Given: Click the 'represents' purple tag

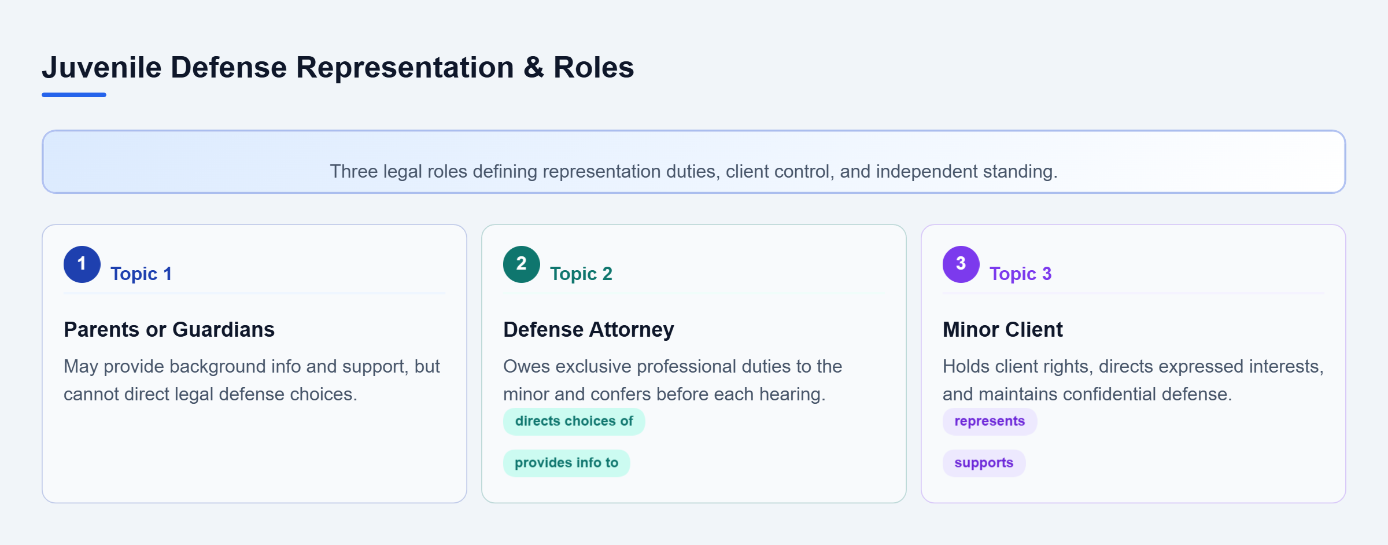Looking at the screenshot, I should (990, 421).
